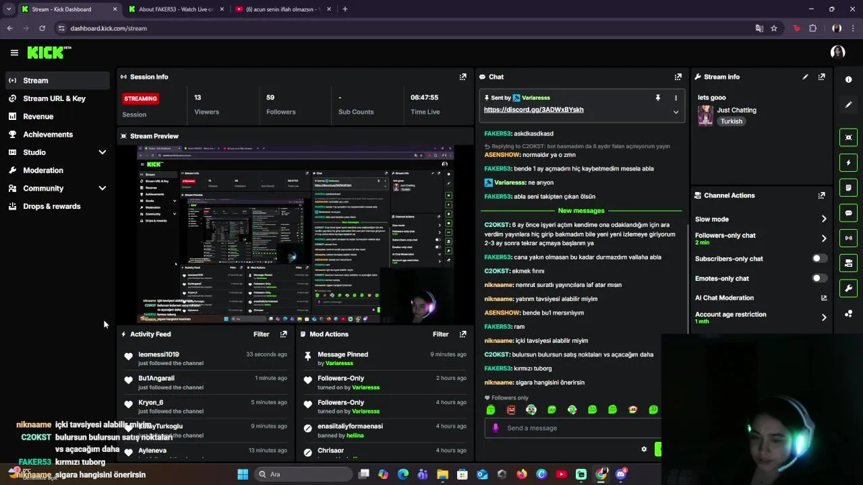Click the Windows taskbar search box
This screenshot has height=485, width=863.
[302, 474]
